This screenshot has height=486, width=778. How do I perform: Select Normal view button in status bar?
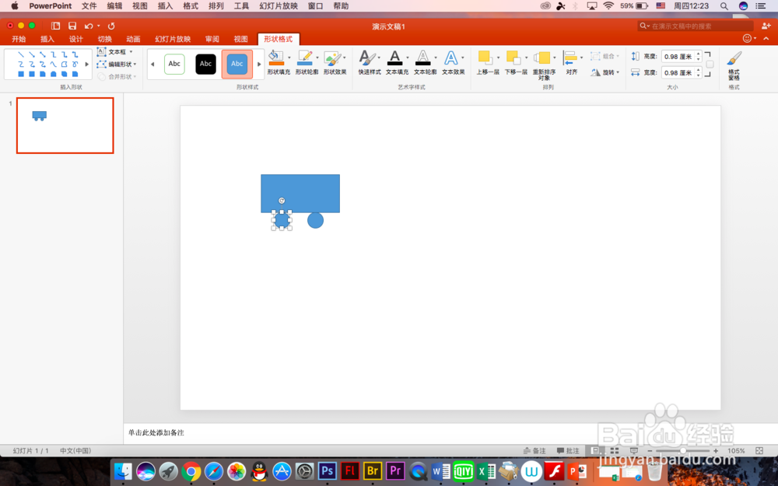coord(595,450)
